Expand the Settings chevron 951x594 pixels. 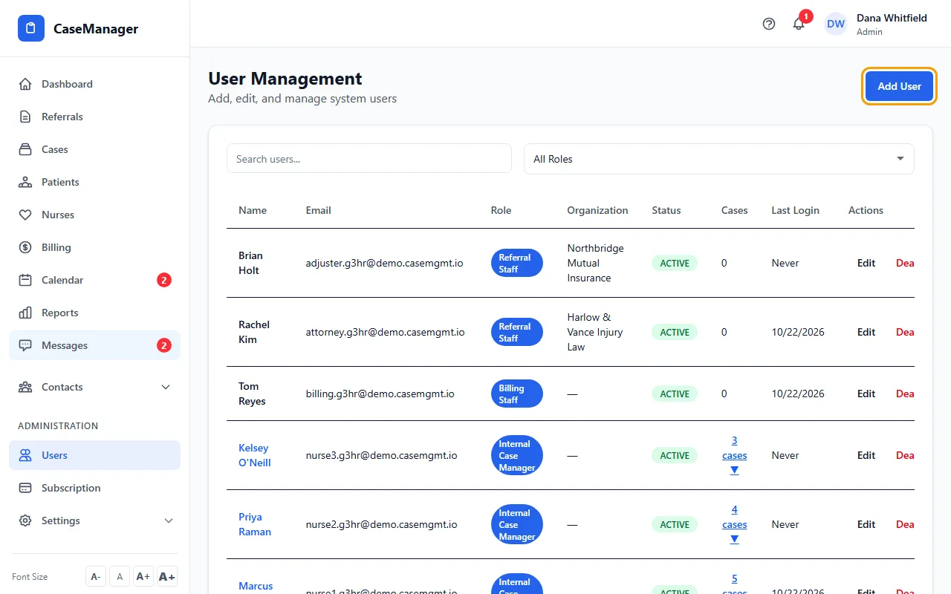click(169, 520)
